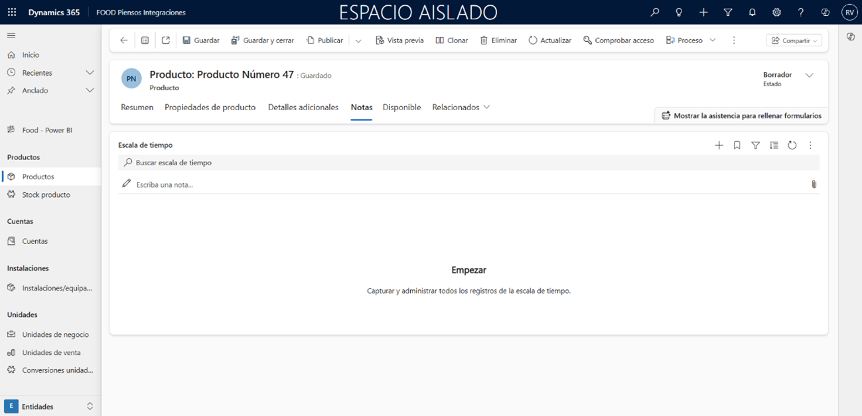Click the timeline bookmark icon
Viewport: 862px width, 416px height.
click(737, 145)
